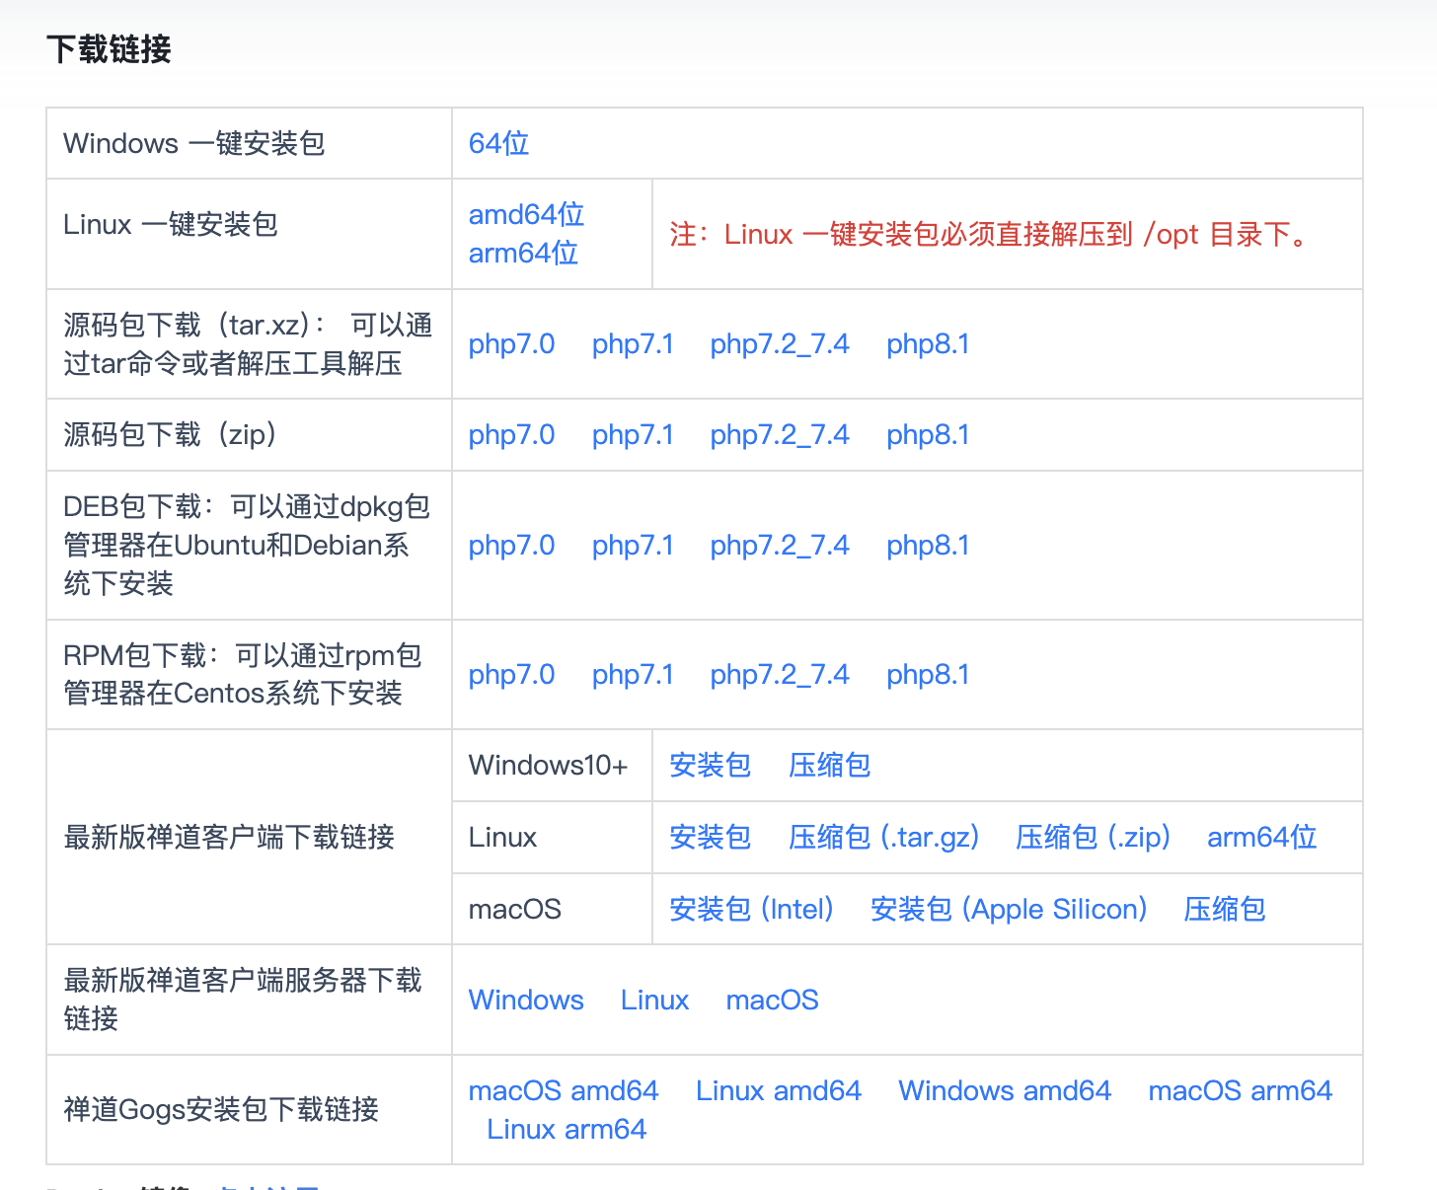Download Gogs Linux arm64 package
The image size is (1437, 1190).
point(567,1129)
